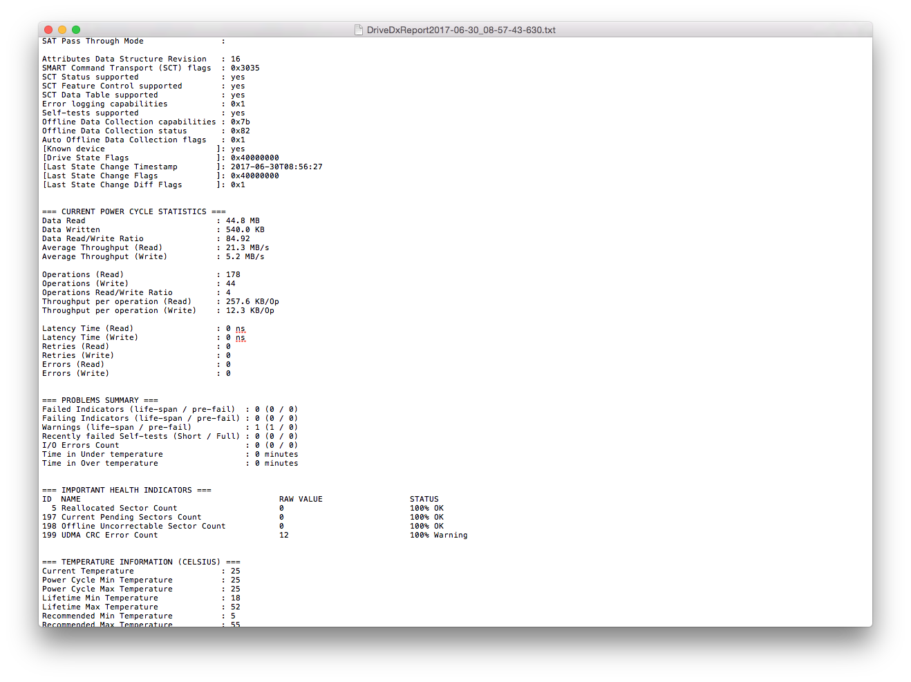Screen dimensions: 911x682
Task: Click the "IMPORTANT HEALTH INDICATORS" heading
Action: click(126, 491)
